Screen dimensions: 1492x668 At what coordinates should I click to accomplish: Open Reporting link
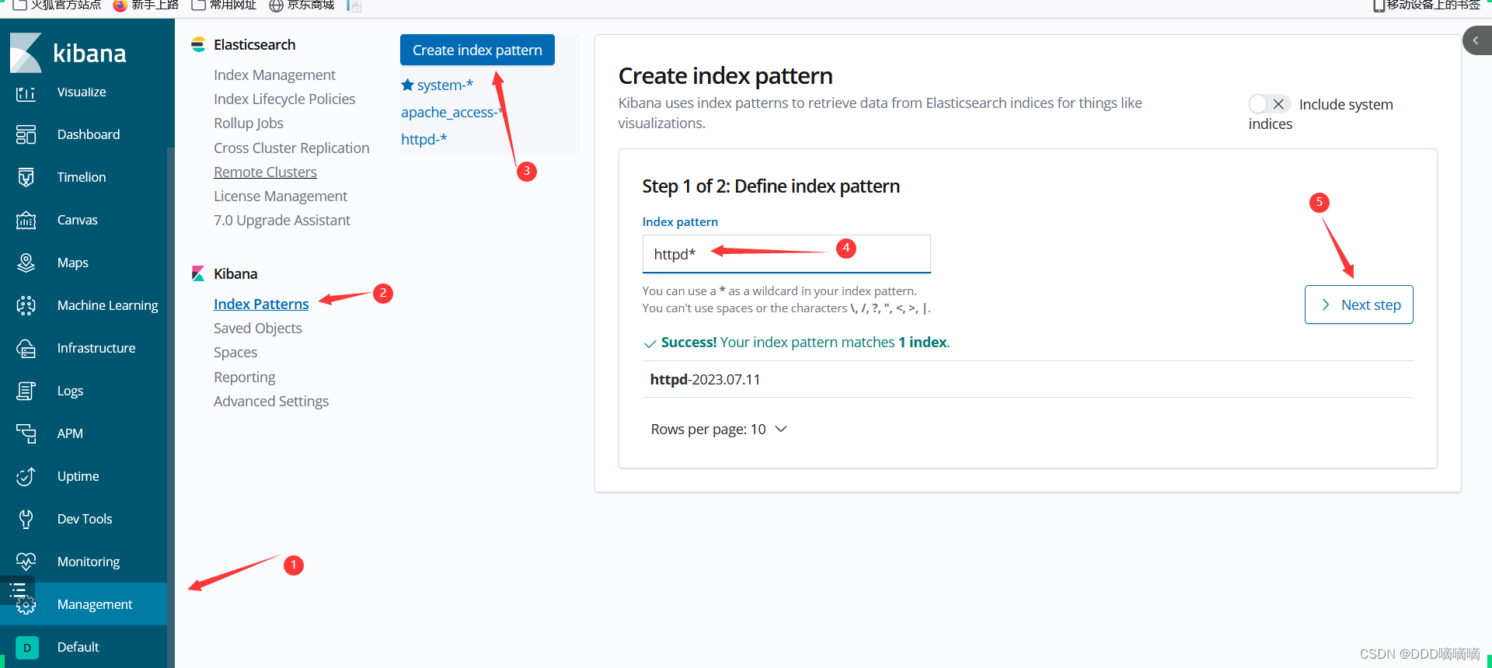click(x=245, y=377)
